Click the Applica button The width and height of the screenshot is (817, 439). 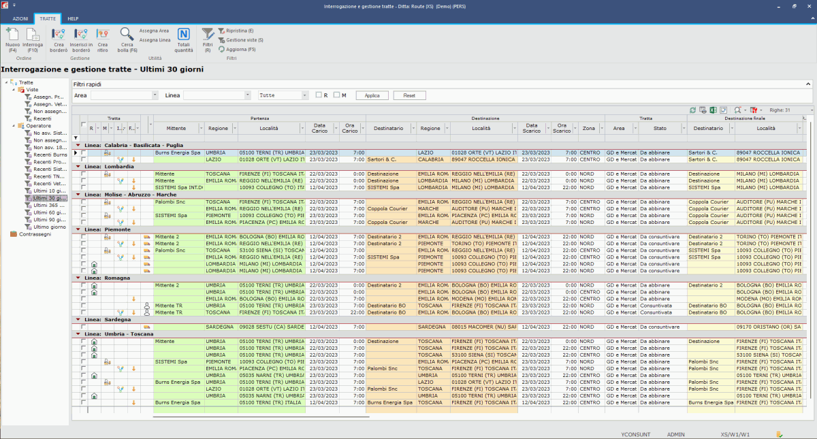coord(372,95)
